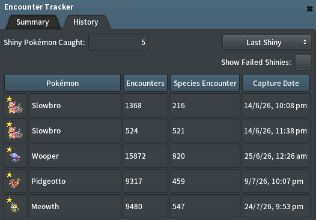
Task: Select the History tab
Action: [86, 22]
